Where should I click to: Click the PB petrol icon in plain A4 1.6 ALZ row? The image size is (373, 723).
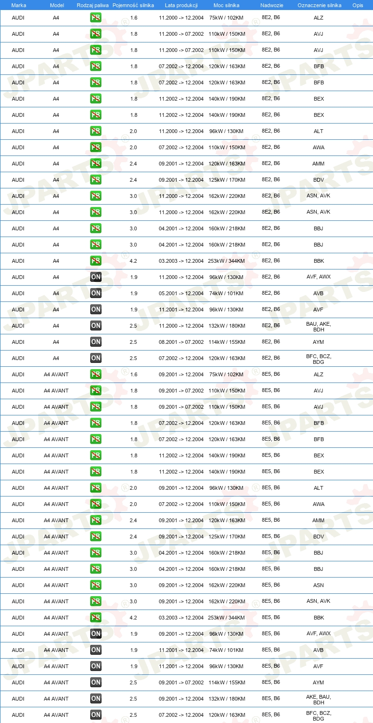click(96, 18)
